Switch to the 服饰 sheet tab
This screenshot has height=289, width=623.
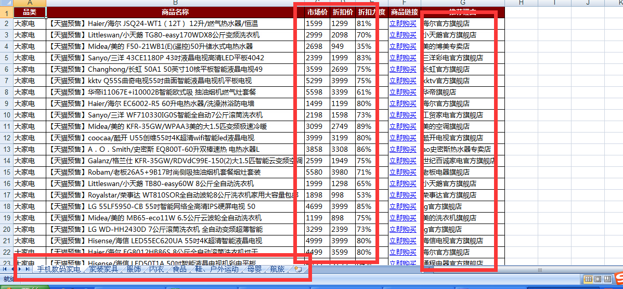[134, 269]
